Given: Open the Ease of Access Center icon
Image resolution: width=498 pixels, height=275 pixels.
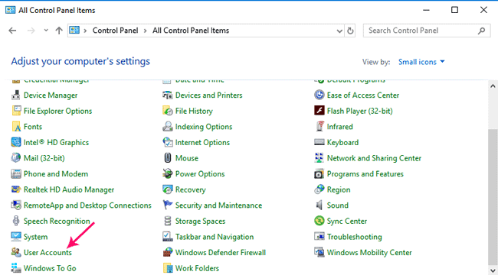Looking at the screenshot, I should click(x=319, y=95).
